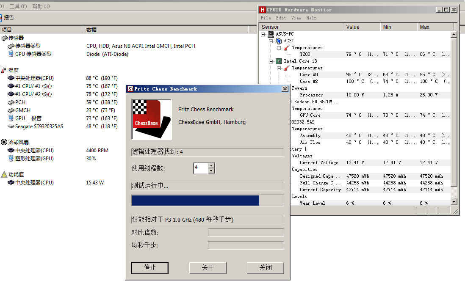Click the chip icon for #1 CPU/ #1 核心

[x=11, y=86]
